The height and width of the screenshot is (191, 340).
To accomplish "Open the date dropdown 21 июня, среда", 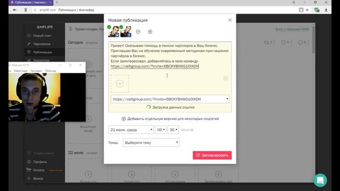I will pyautogui.click(x=131, y=129).
